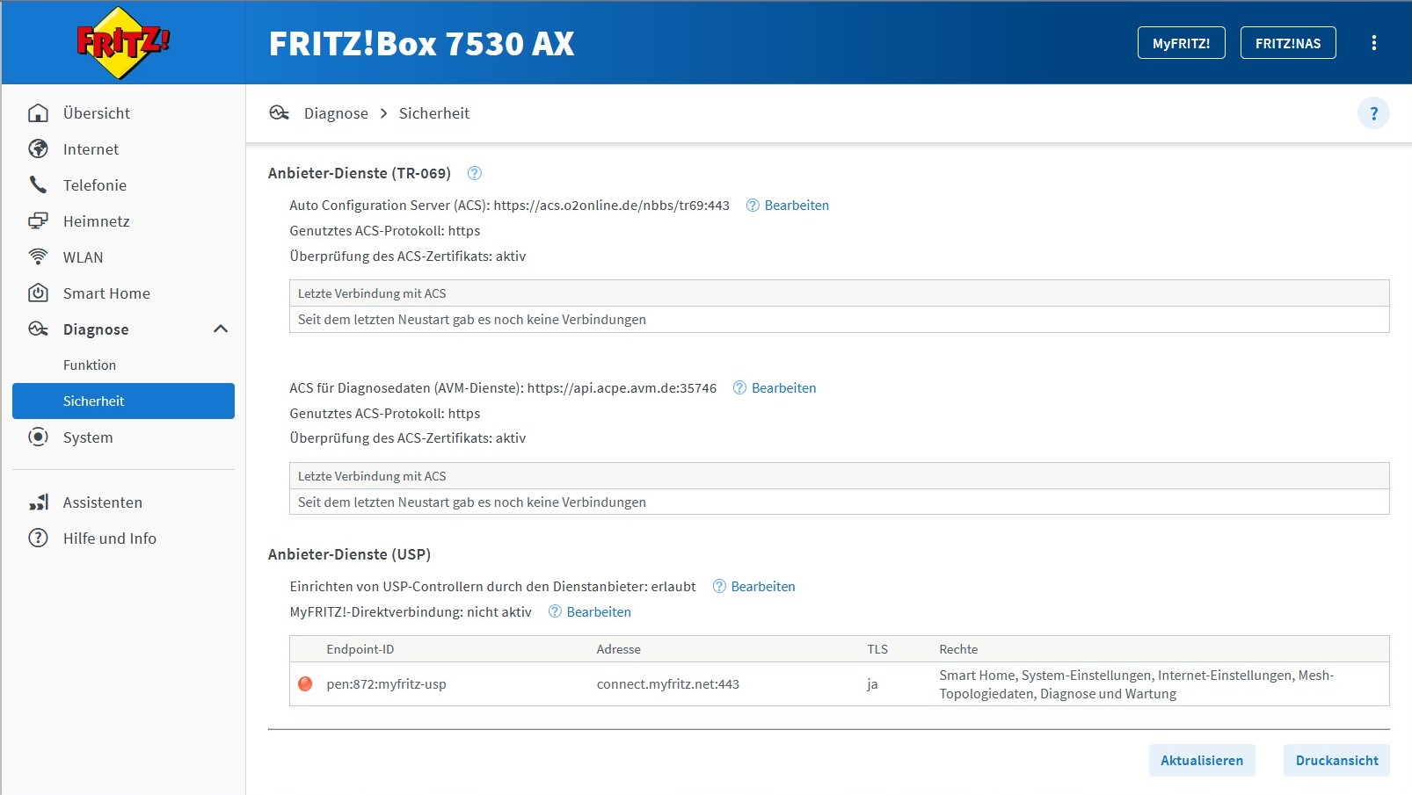Click the Diagnose breadcrumb icon
Viewport: 1412px width, 795px height.
pyautogui.click(x=280, y=113)
